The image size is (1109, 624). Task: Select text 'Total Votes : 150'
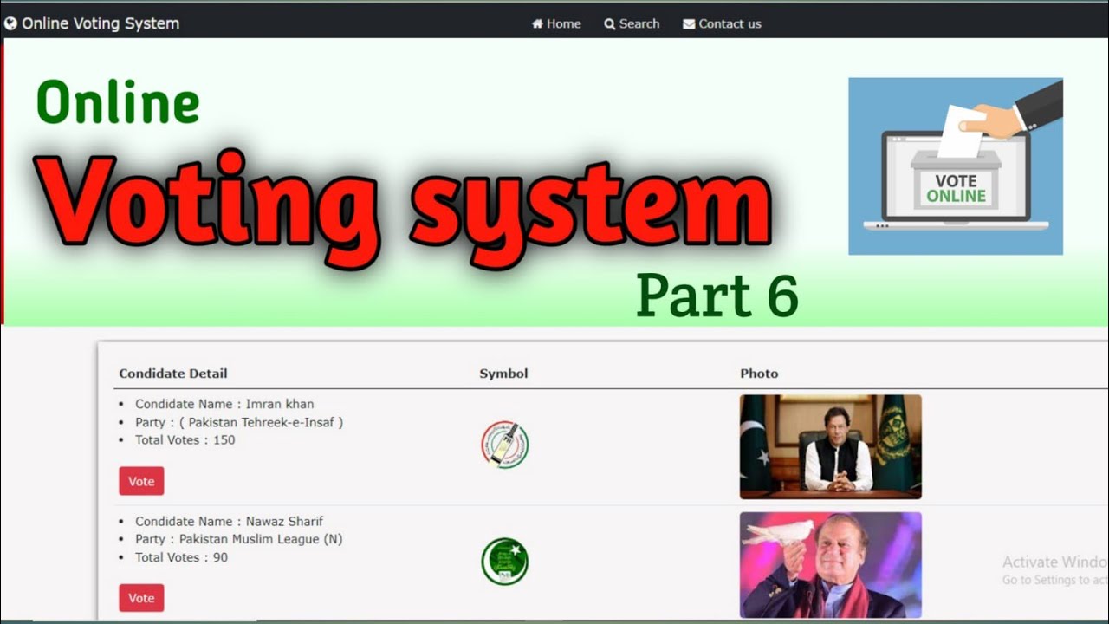185,439
